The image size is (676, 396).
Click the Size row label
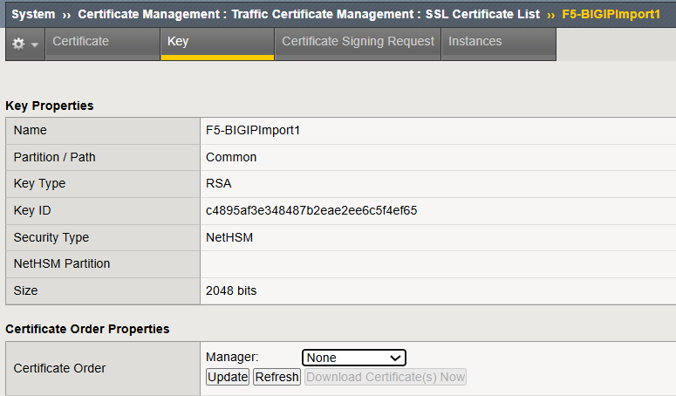(x=25, y=290)
